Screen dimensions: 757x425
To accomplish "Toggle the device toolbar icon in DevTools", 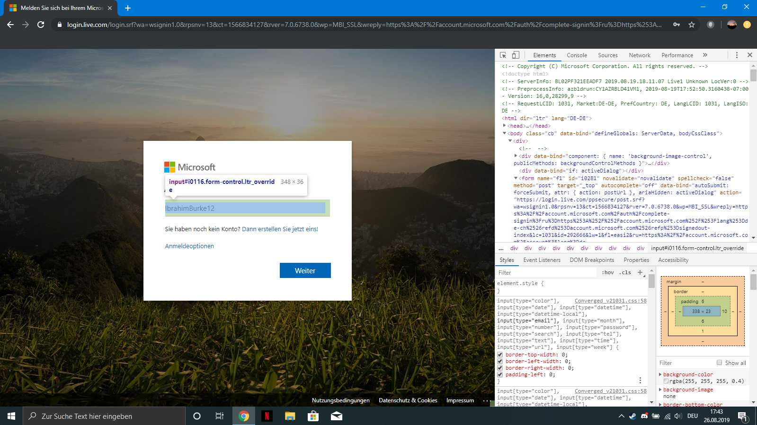I will click(x=516, y=55).
